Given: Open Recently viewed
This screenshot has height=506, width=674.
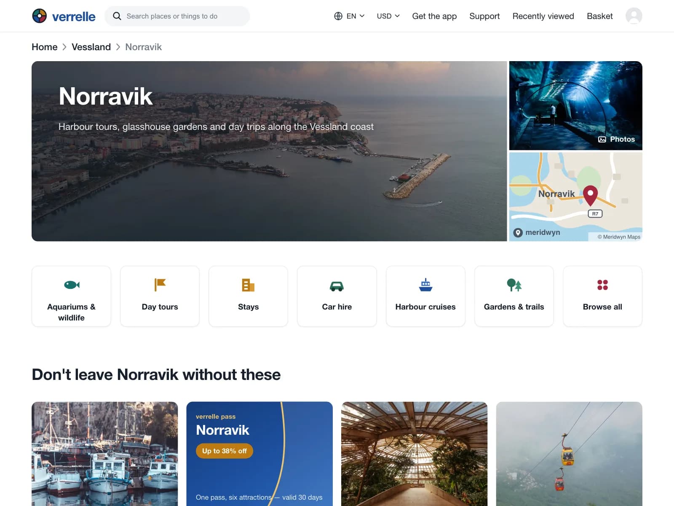Looking at the screenshot, I should [x=543, y=16].
